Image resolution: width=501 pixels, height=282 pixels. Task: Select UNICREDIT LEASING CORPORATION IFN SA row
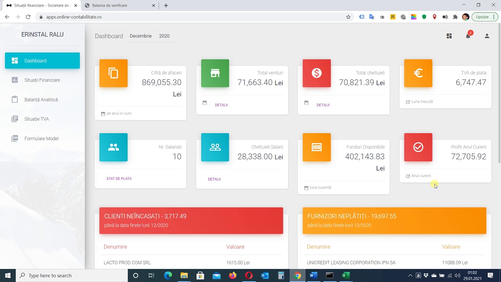[395, 262]
